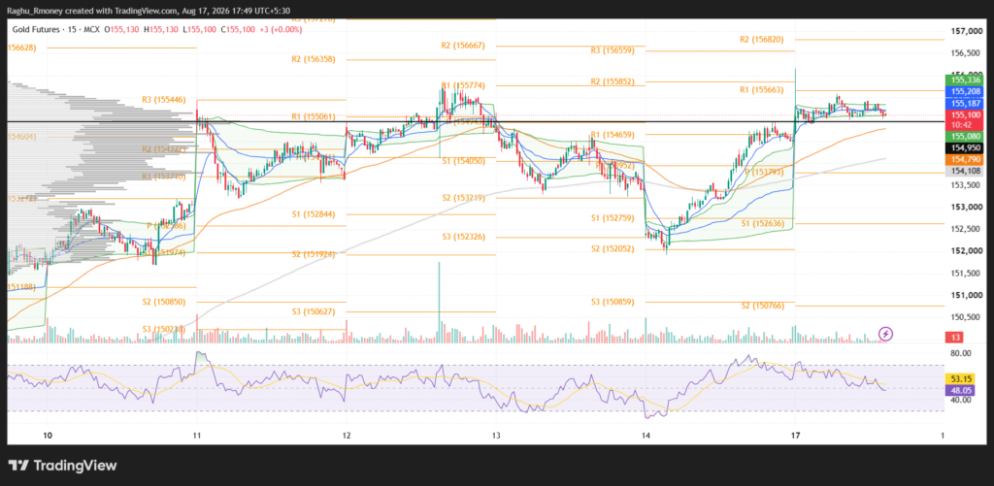
Task: Click date 17 on the time axis
Action: pos(796,436)
